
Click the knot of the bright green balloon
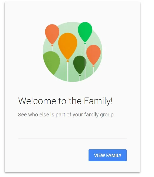(85, 43)
